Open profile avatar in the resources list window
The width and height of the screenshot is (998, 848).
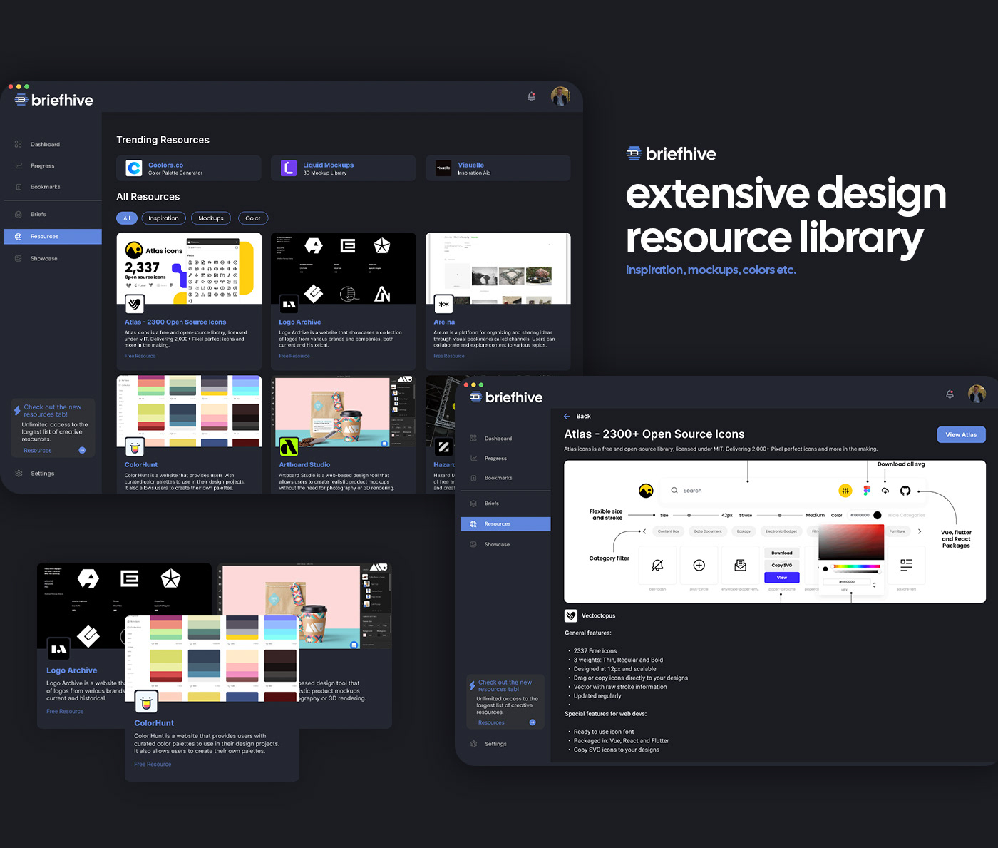[560, 96]
